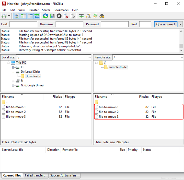Open Quickconnect history dropdown arrow
Viewport: 184px width, 180px height.
(180, 24)
